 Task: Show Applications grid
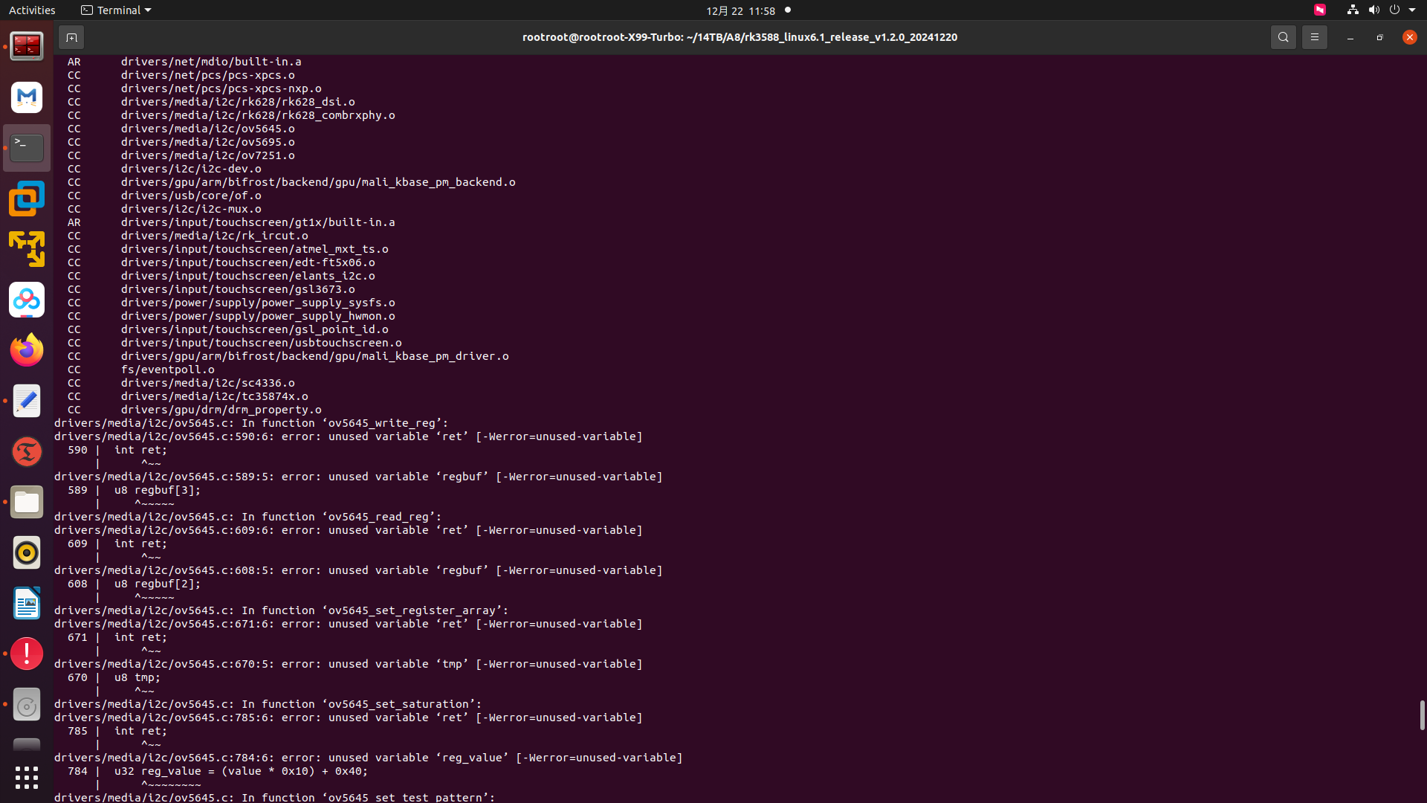27,778
